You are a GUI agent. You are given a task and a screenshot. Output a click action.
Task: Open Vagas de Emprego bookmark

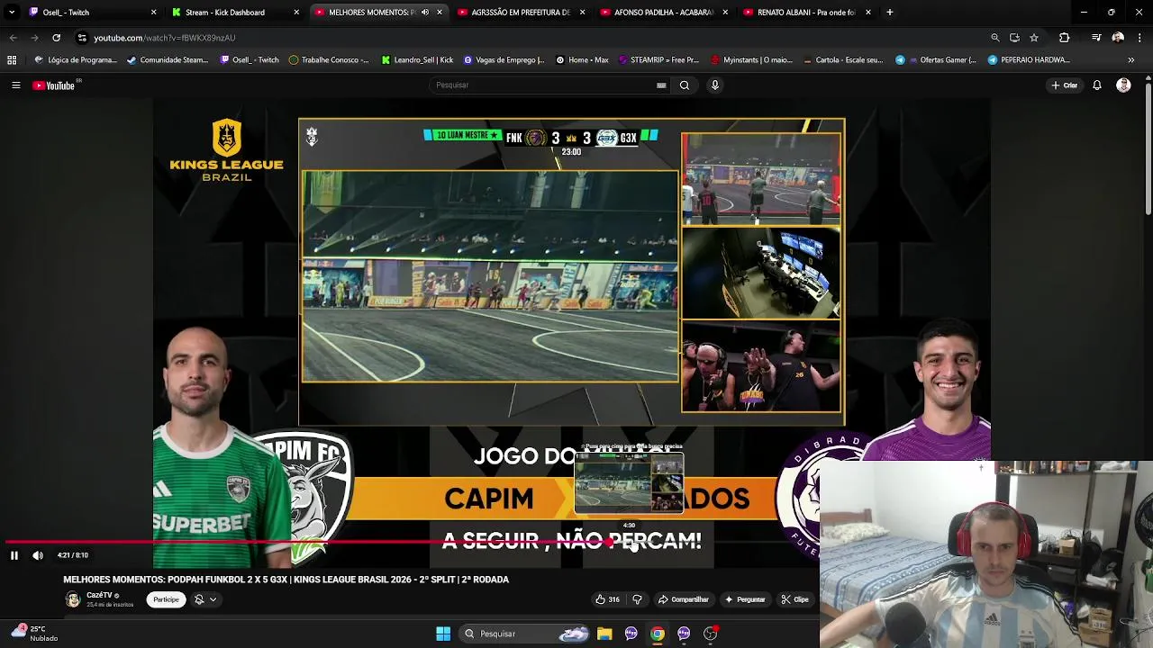[x=504, y=60]
